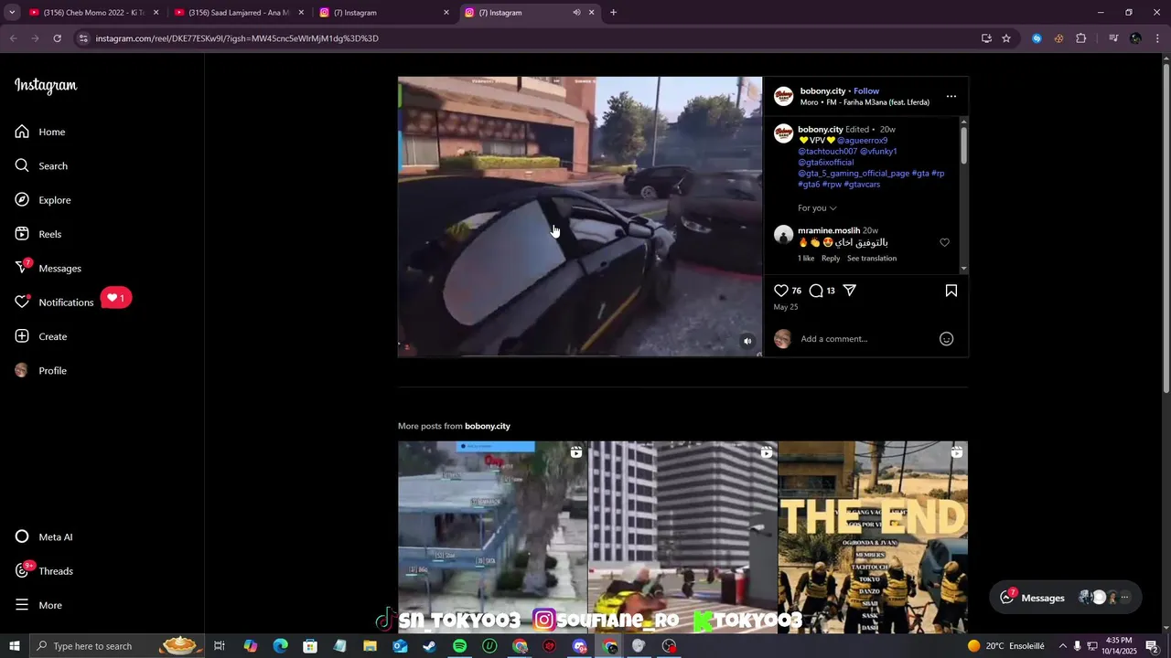Screen dimensions: 1171x658
Task: Share the reel with the paper plane icon
Action: [x=850, y=291]
